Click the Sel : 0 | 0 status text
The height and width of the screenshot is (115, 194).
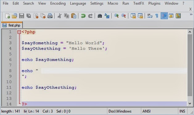pos(63,111)
